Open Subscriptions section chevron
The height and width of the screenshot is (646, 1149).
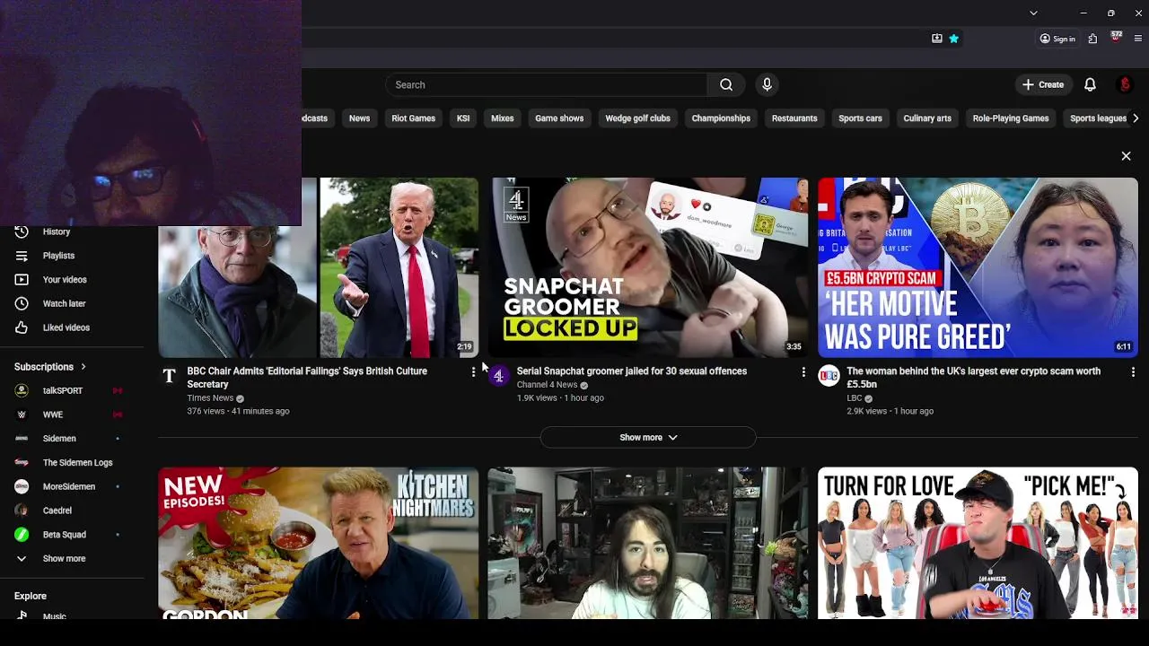point(83,366)
